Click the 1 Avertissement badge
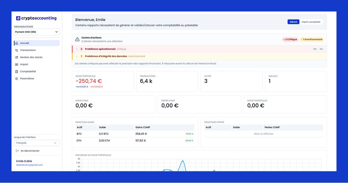The width and height of the screenshot is (348, 183). click(x=312, y=40)
